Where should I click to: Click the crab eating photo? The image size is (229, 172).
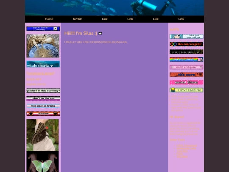[43, 46]
